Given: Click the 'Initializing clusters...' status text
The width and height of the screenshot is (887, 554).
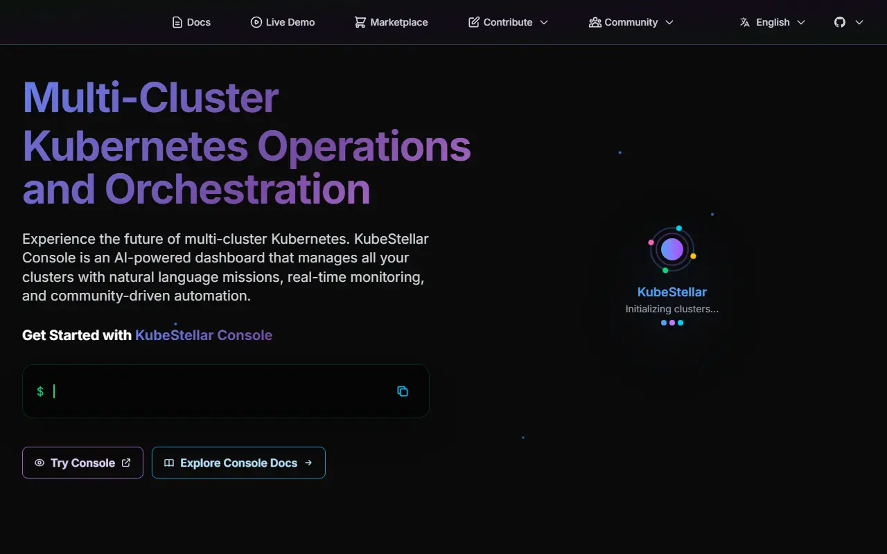Looking at the screenshot, I should [672, 309].
